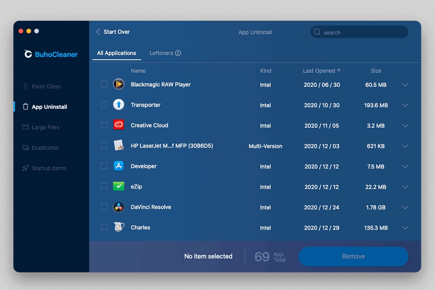Click the DaVinci Resolve app icon
The image size is (435, 290).
119,207
